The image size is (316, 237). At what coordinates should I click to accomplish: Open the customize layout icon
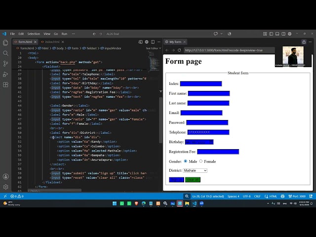pos(265,34)
